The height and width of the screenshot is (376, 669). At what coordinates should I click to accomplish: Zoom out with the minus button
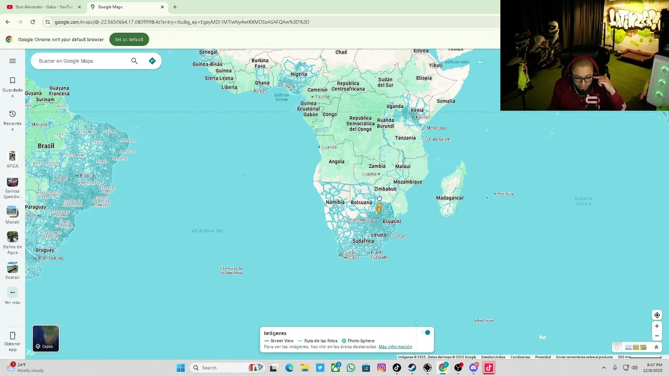click(657, 336)
